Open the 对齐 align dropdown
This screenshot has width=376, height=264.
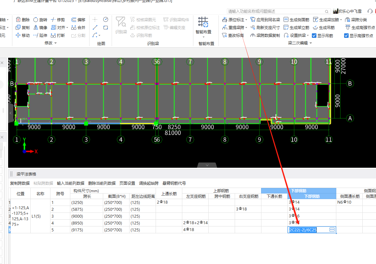[x=67, y=28]
